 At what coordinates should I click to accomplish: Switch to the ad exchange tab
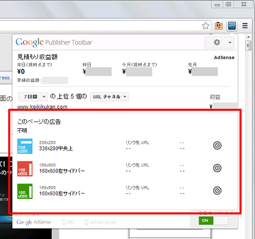100,222
